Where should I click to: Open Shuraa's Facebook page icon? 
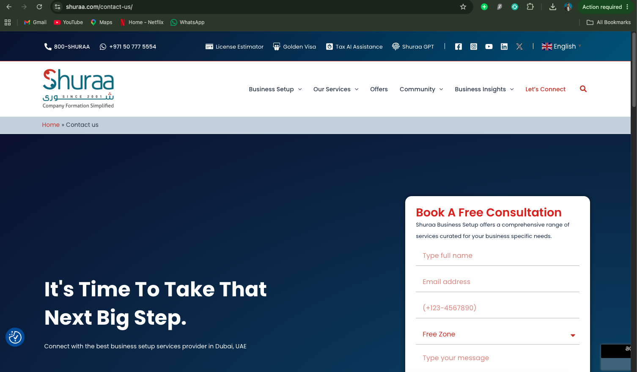point(459,46)
